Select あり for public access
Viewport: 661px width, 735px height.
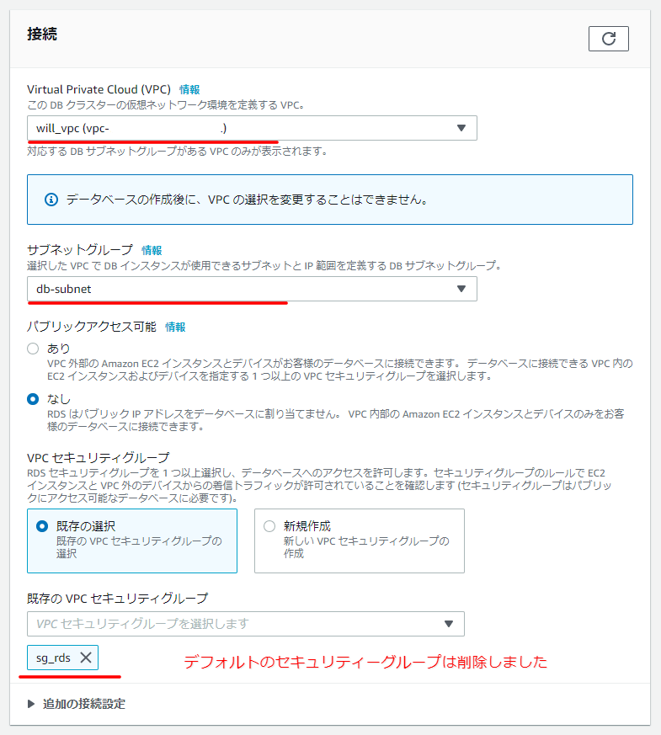click(x=33, y=349)
